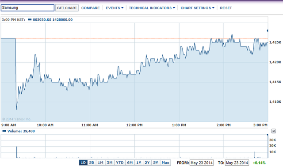Switch to the 1M range
Image resolution: width=283 pixels, height=167 pixels.
point(100,163)
